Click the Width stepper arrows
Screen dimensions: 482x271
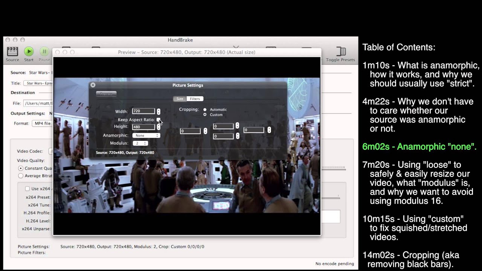[159, 111]
